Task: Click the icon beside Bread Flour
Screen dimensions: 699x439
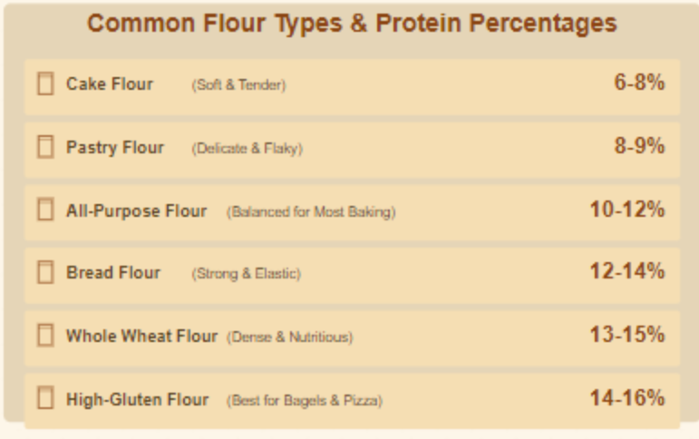Action: [x=45, y=272]
